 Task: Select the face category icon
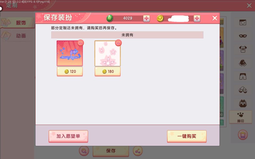tap(243, 22)
